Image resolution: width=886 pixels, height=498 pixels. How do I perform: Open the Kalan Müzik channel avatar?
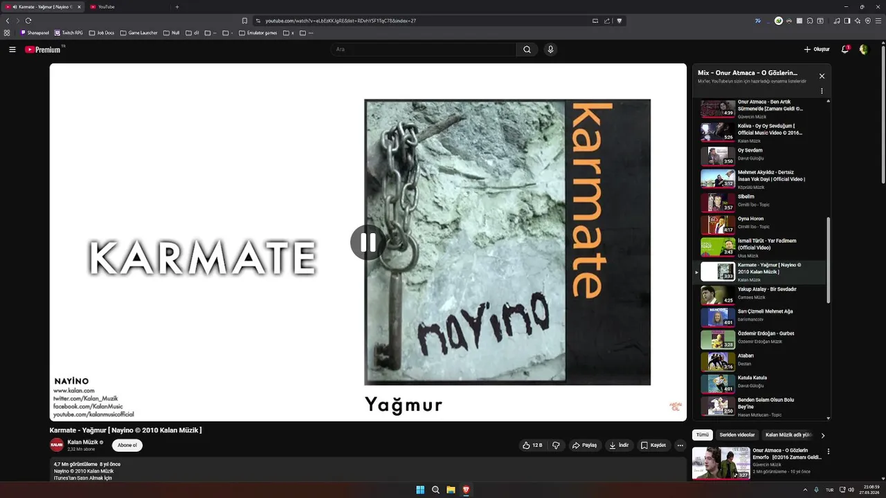(57, 445)
